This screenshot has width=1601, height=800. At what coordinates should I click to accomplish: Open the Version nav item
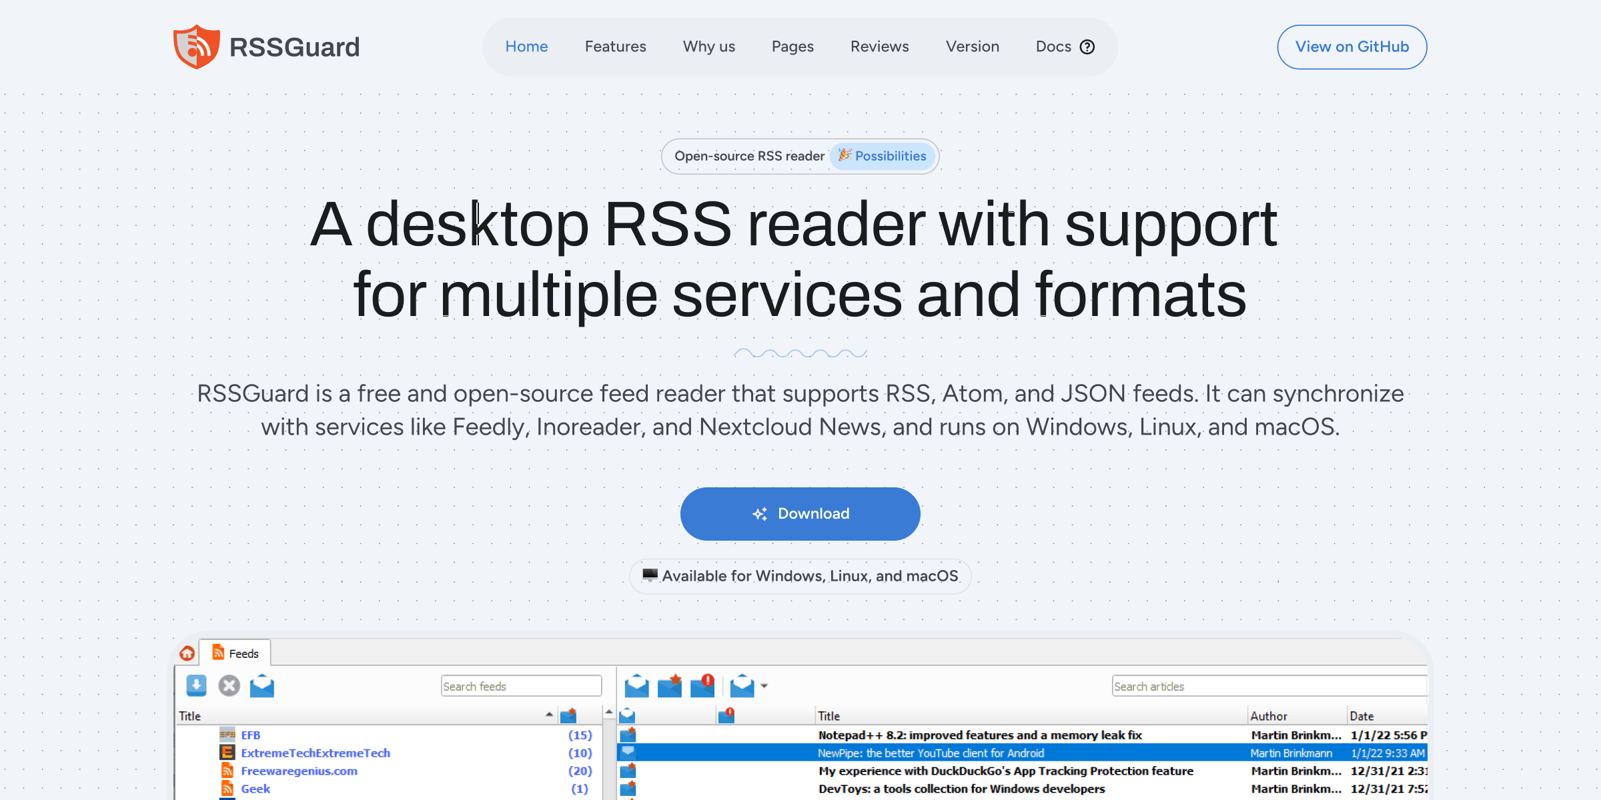click(x=972, y=47)
